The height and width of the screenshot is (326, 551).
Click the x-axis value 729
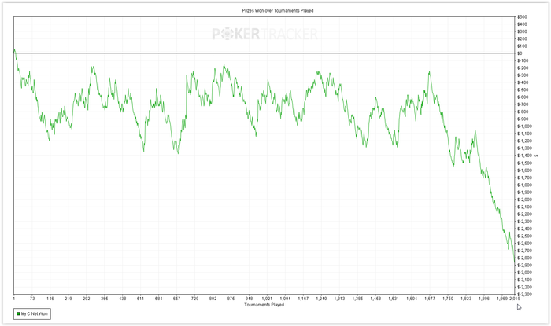pos(194,299)
